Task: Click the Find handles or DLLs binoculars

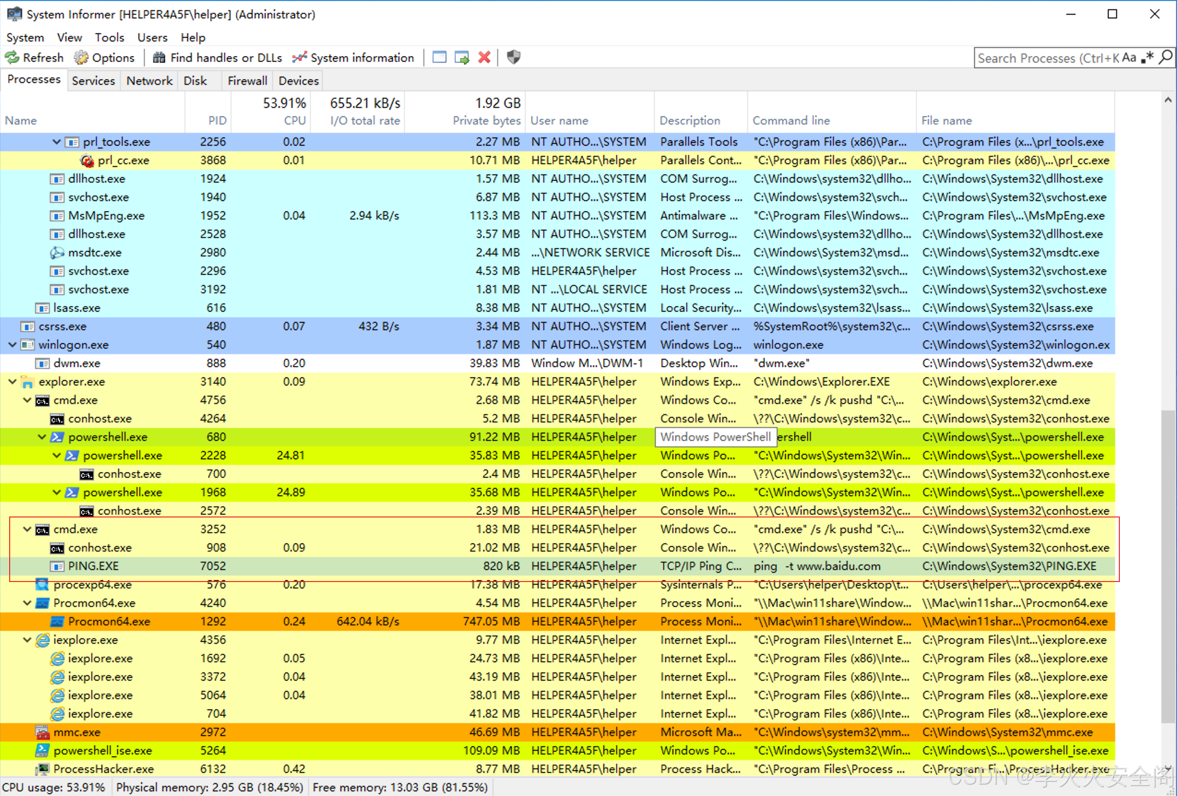Action: (x=159, y=58)
